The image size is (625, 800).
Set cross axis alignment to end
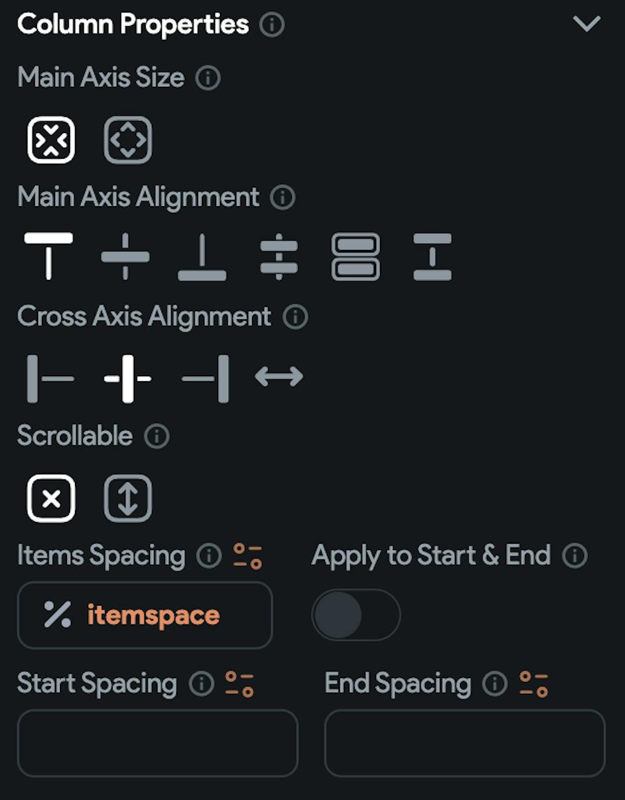coord(205,379)
